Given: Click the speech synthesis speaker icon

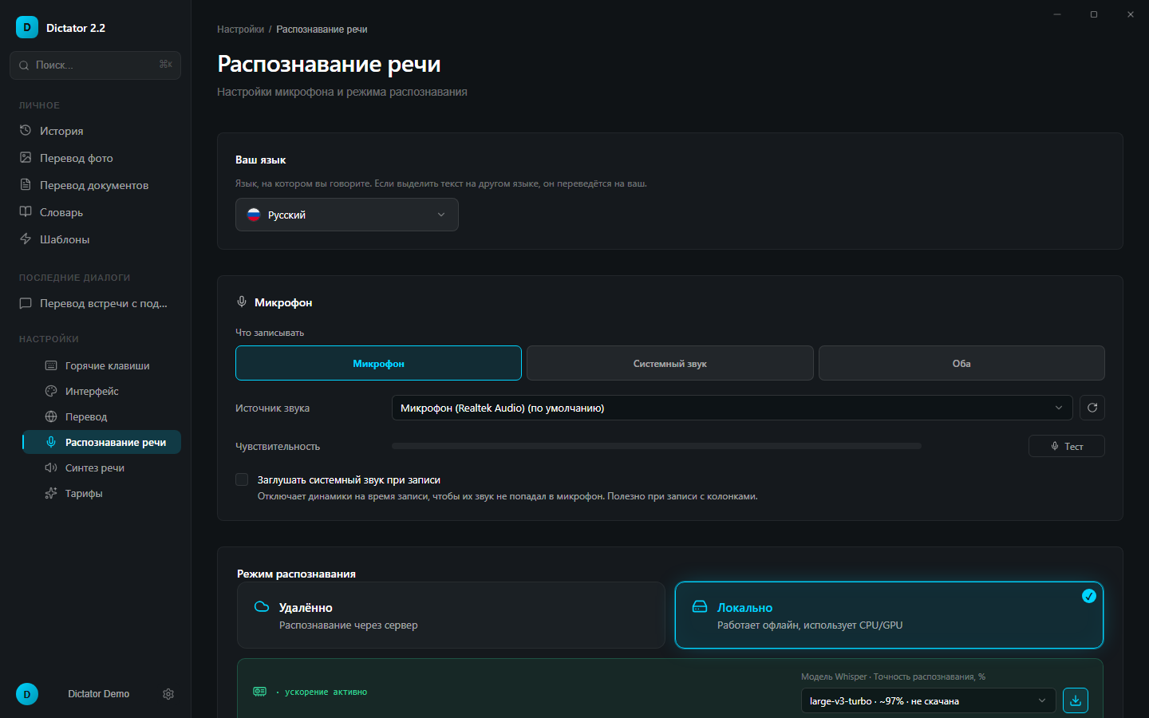Looking at the screenshot, I should click(51, 467).
